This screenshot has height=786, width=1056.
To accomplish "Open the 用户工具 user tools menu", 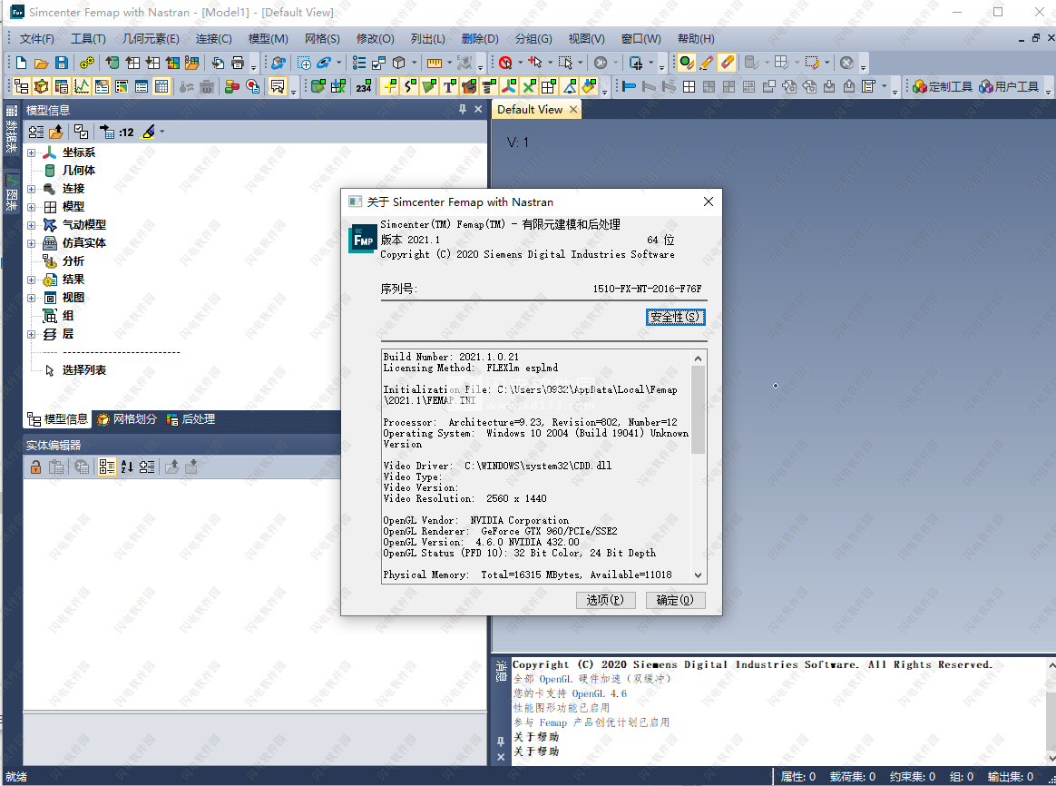I will pos(1009,86).
